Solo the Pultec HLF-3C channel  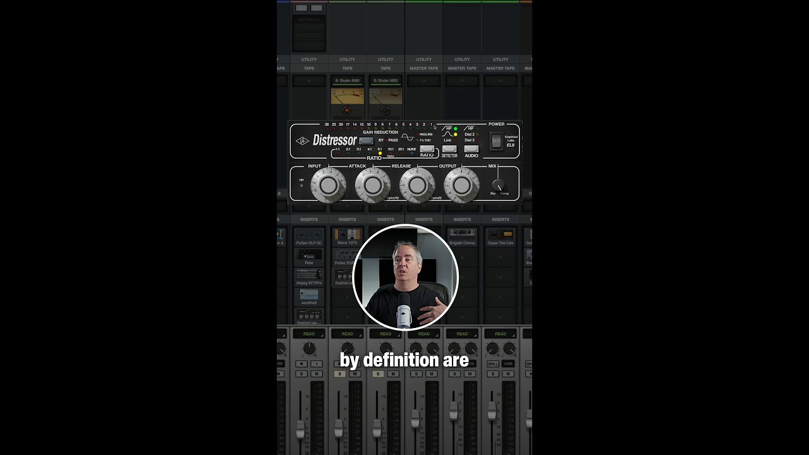[x=301, y=374]
